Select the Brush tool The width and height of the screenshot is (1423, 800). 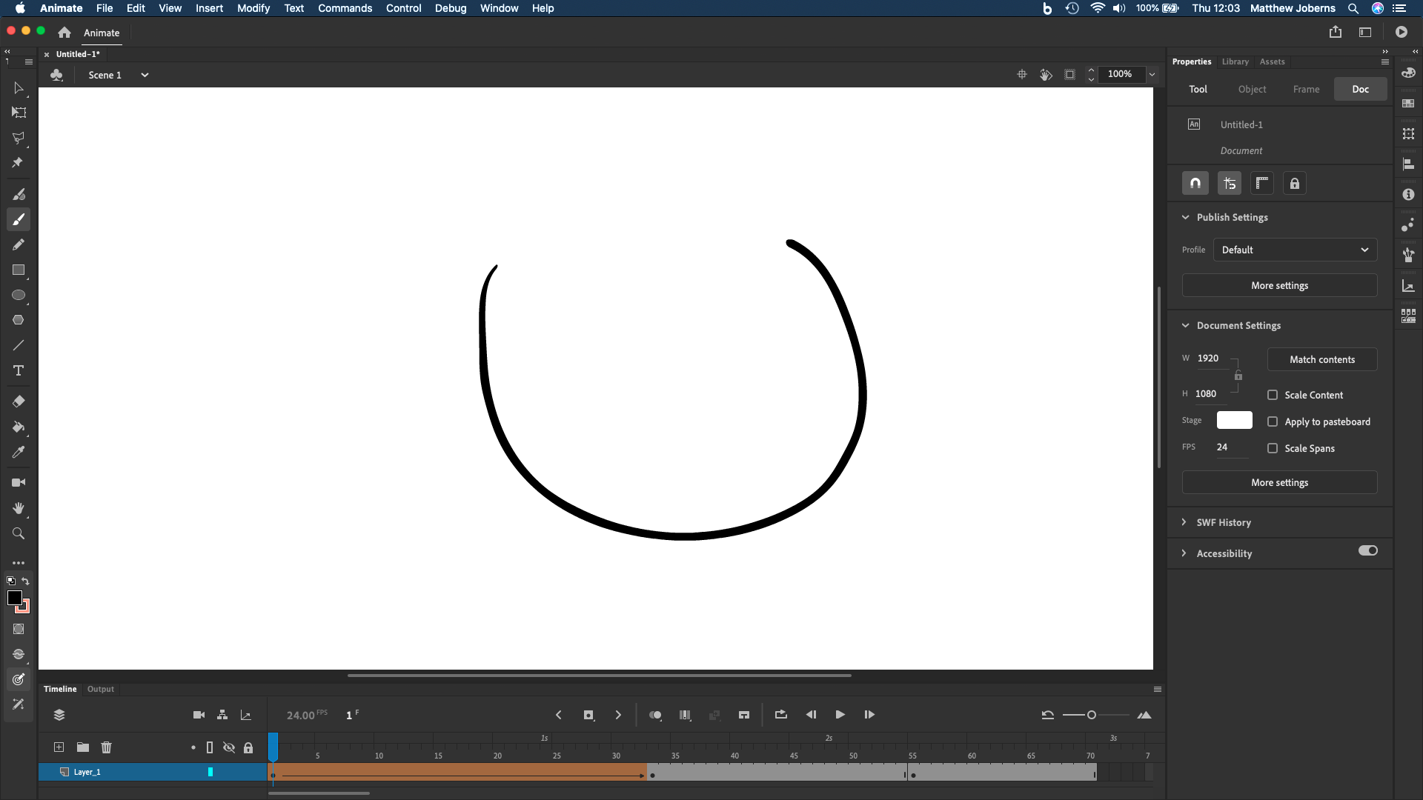pos(19,219)
